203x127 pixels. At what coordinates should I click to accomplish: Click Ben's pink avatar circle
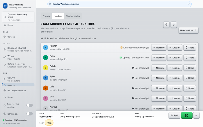(x=46, y=98)
